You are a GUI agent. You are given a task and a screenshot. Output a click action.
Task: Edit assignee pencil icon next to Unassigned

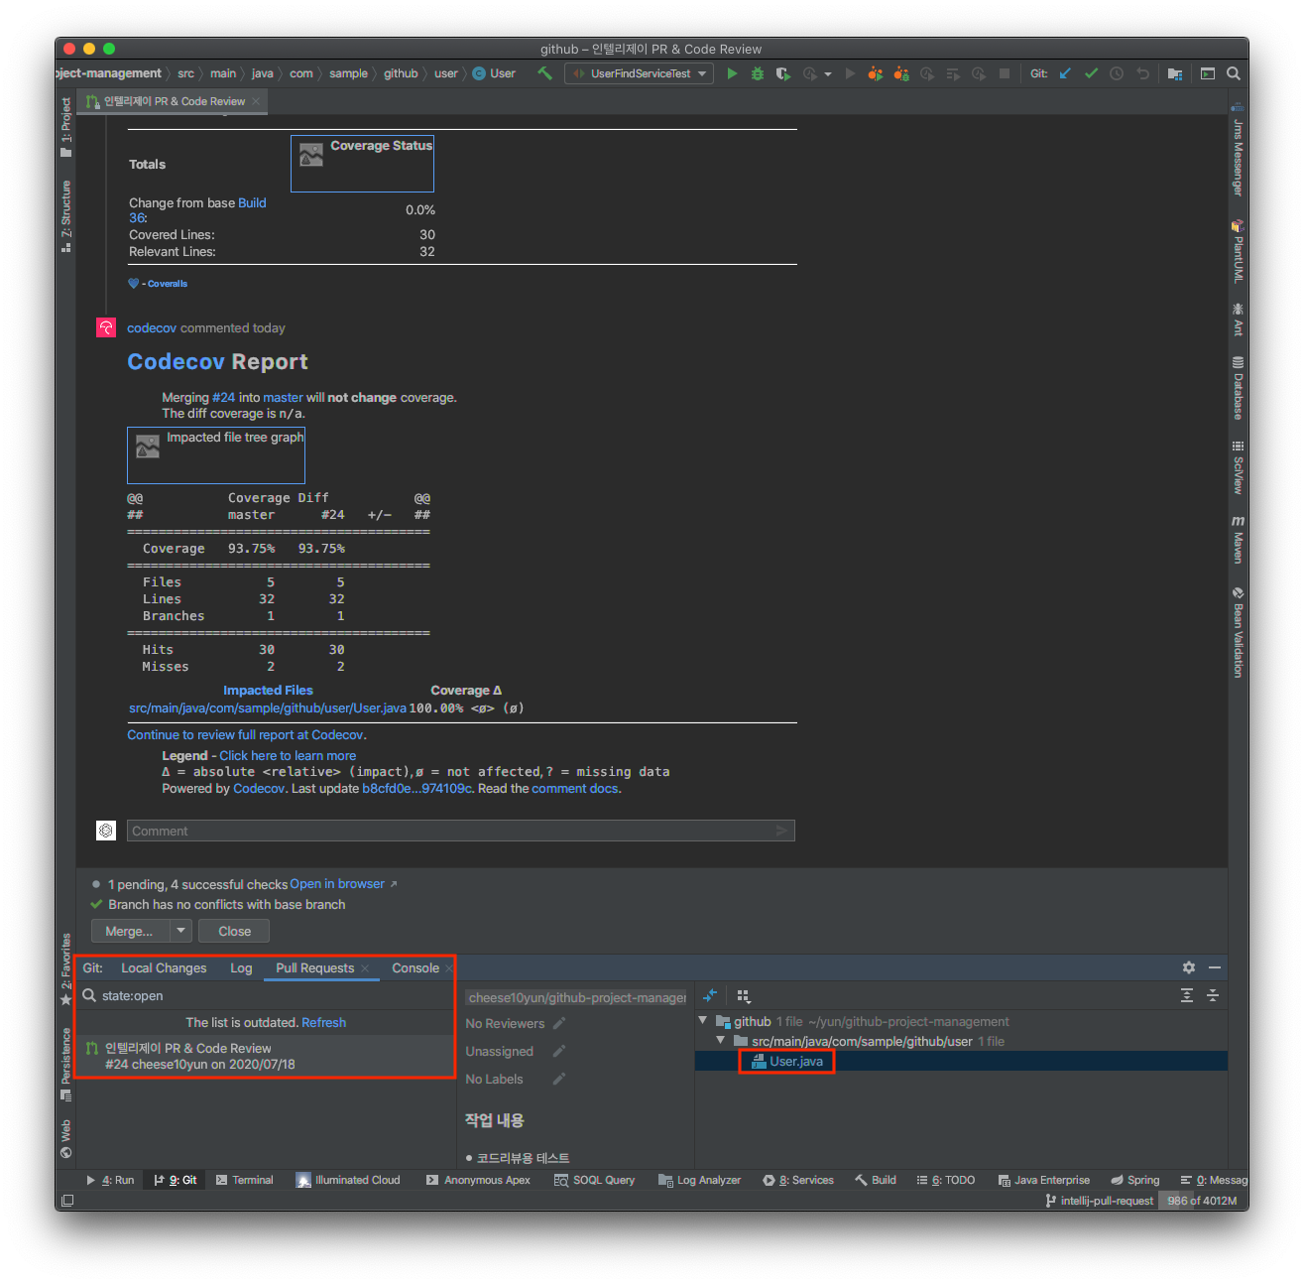559,1051
